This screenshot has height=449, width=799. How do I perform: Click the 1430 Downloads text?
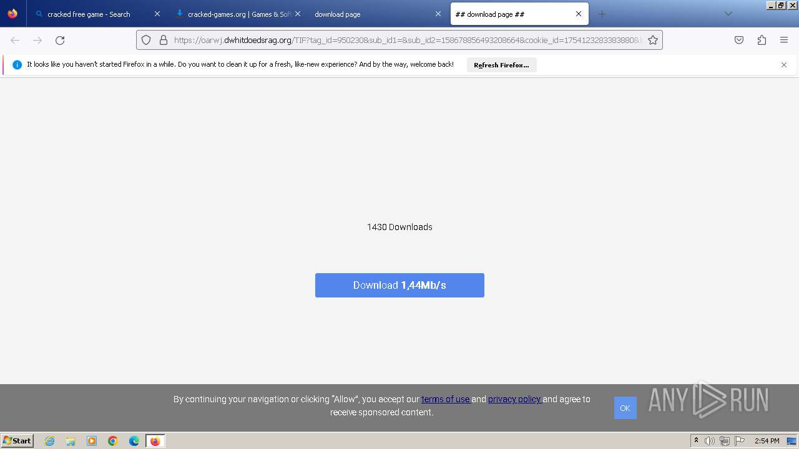(x=399, y=227)
